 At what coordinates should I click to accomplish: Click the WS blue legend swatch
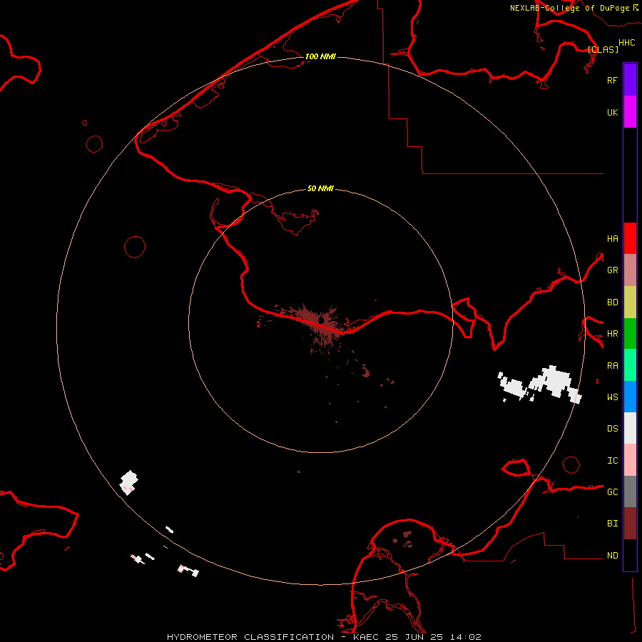pos(630,397)
